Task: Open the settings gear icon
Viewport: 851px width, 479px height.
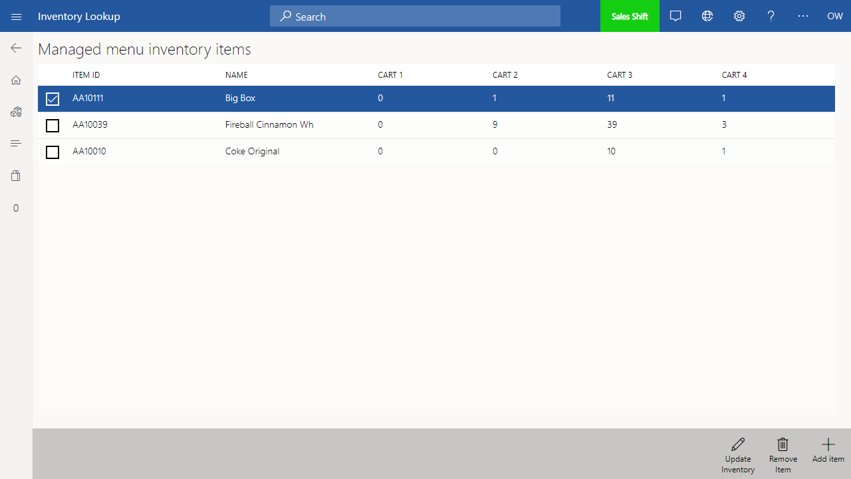Action: tap(739, 16)
